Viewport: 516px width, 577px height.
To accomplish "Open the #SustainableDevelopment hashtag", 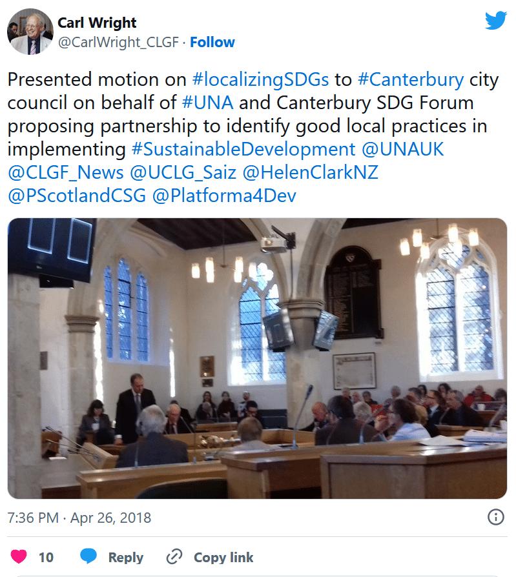I will (243, 149).
